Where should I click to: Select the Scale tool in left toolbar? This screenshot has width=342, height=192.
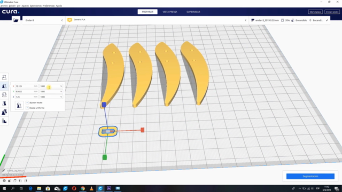point(4,86)
